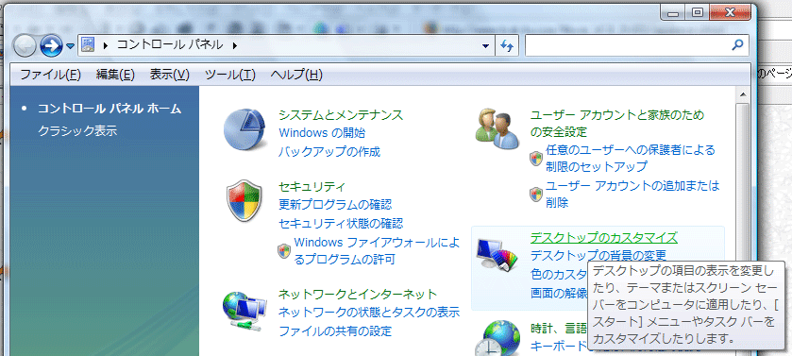Open the システムとメンテナンス pie chart icon
792x356 pixels.
[x=244, y=130]
